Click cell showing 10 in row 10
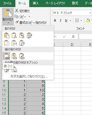 [x=36, y=90]
